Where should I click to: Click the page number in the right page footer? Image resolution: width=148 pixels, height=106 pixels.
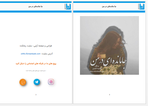109,95
